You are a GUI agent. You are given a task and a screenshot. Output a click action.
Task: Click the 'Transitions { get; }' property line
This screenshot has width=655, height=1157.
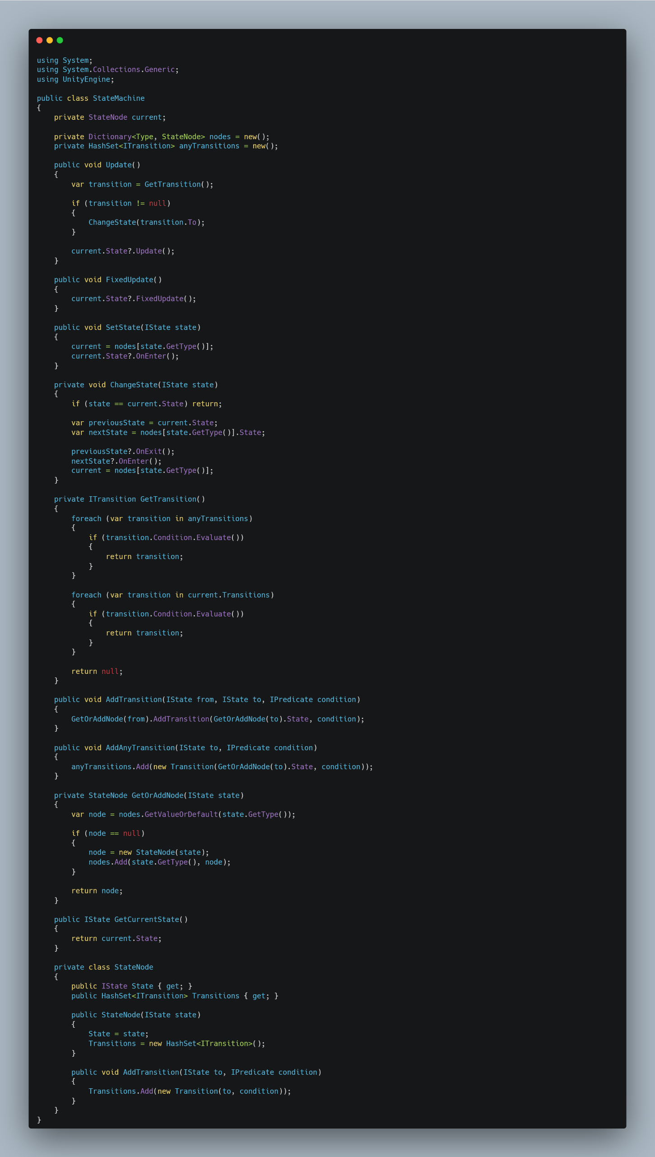175,996
